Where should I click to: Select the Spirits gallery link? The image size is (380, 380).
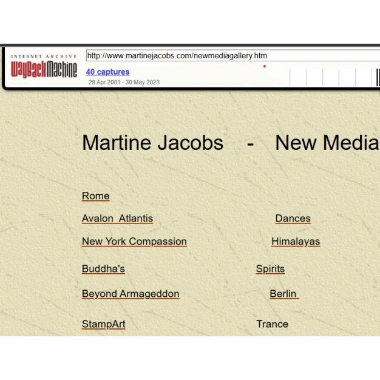[x=270, y=269]
